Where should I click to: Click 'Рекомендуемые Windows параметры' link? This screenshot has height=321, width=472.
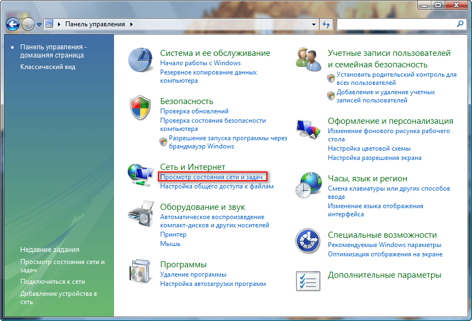384,245
